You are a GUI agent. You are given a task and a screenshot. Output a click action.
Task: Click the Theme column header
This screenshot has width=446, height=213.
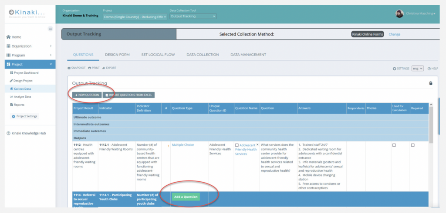[x=378, y=108]
